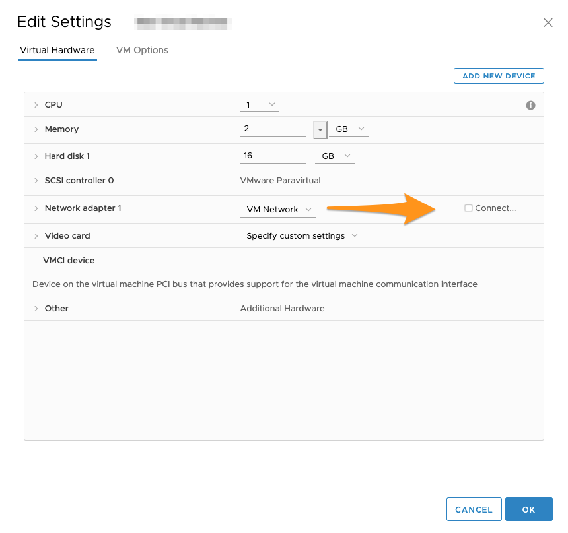Viewport: 568px width, 533px height.
Task: Click the OK button to save settings
Action: tap(528, 509)
